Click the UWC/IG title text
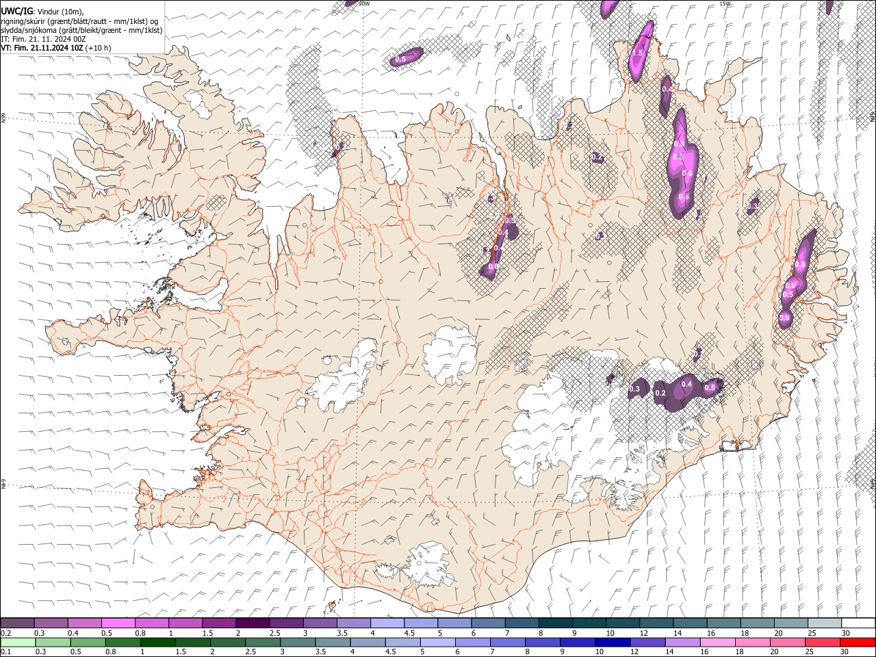 click(x=16, y=11)
